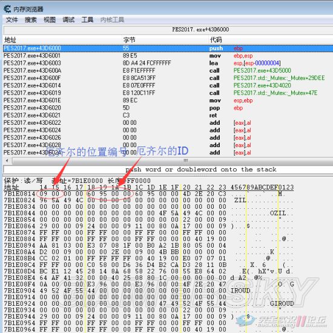Select the row PES2017.exe+43D601E
Viewport: 333px width, 333px height.
tap(168, 101)
